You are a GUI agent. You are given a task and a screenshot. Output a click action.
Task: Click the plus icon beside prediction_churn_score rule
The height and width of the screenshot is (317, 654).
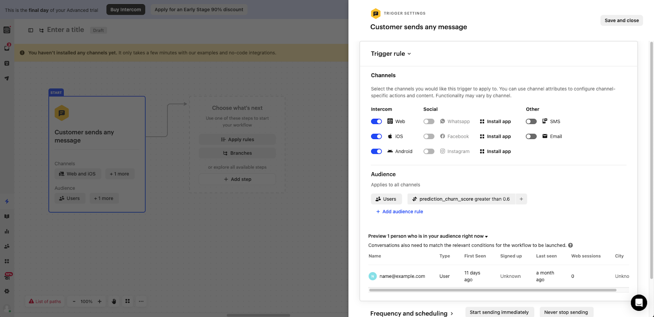pyautogui.click(x=521, y=199)
